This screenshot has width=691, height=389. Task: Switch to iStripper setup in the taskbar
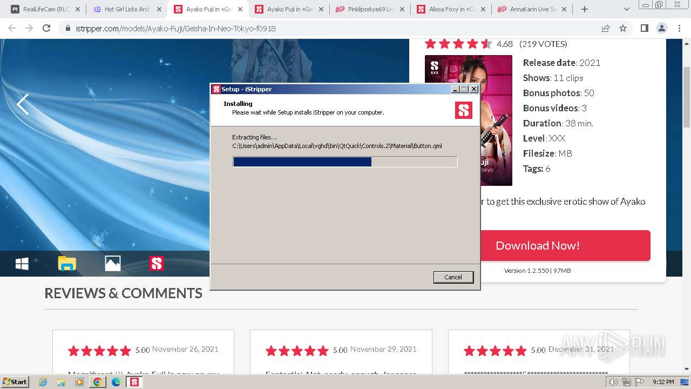point(134,382)
